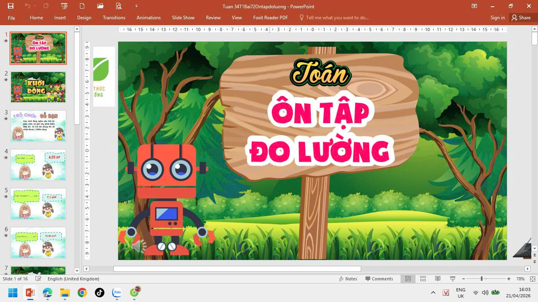Show hidden system tray icons
This screenshot has height=302, width=538.
tap(433, 293)
